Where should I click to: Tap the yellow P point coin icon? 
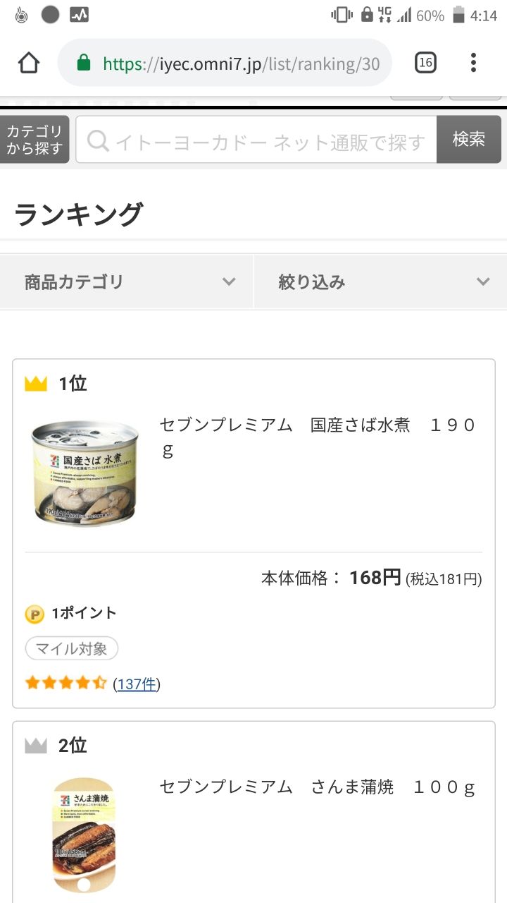[x=35, y=614]
